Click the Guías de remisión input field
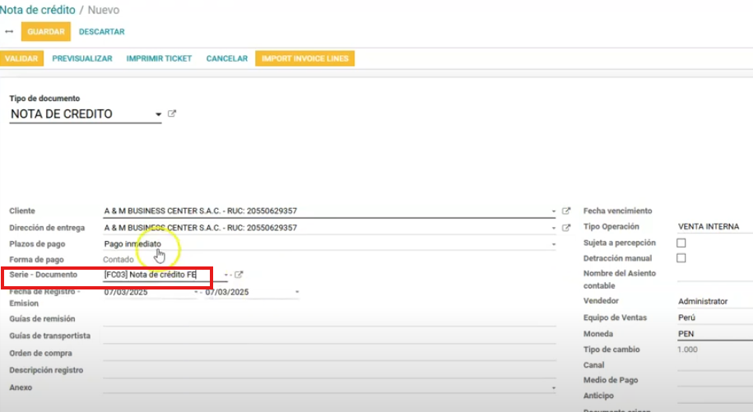The image size is (753, 412). click(329, 319)
